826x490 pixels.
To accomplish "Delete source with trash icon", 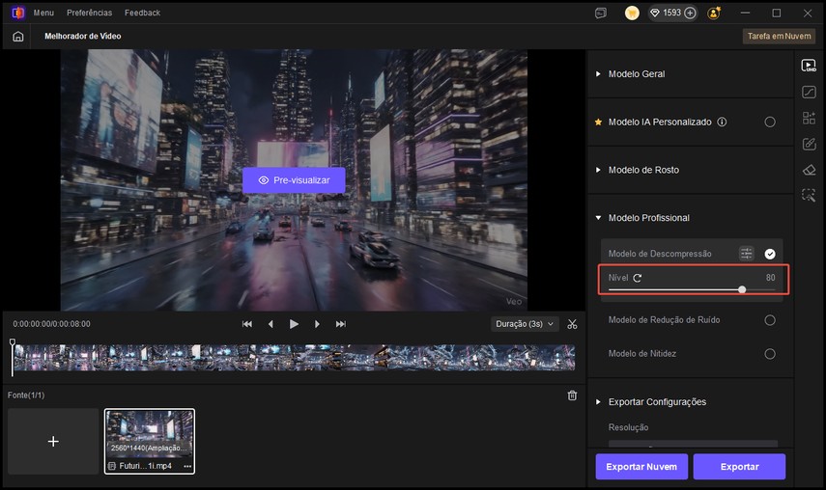I will tap(572, 395).
